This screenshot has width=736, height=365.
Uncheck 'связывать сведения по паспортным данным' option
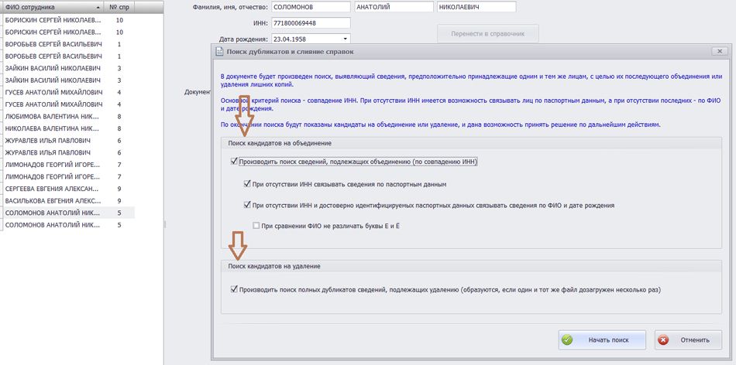pos(247,184)
